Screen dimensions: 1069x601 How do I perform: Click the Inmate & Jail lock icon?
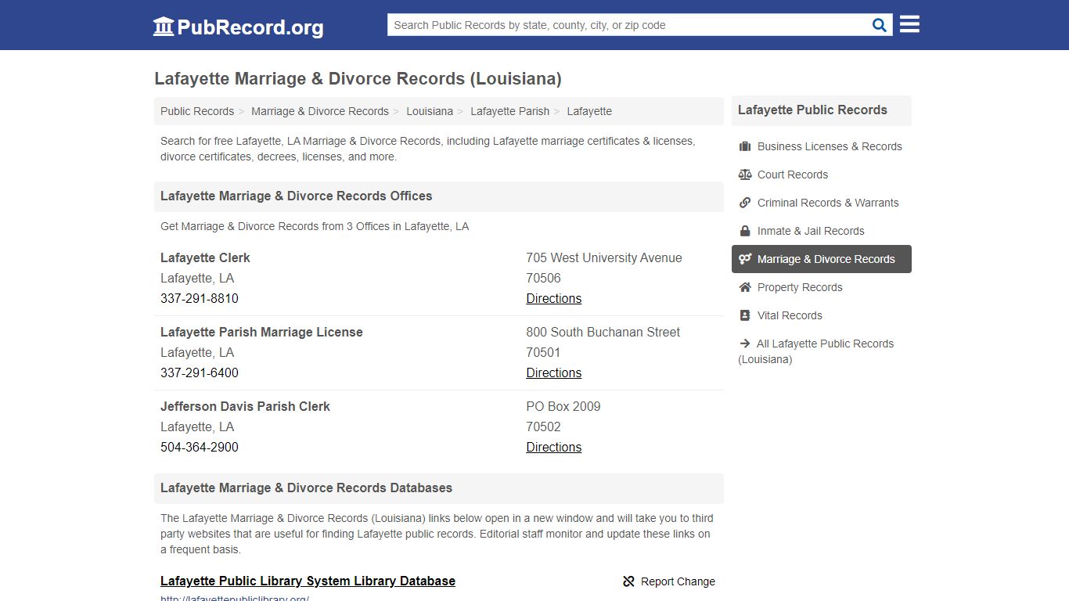coord(745,231)
